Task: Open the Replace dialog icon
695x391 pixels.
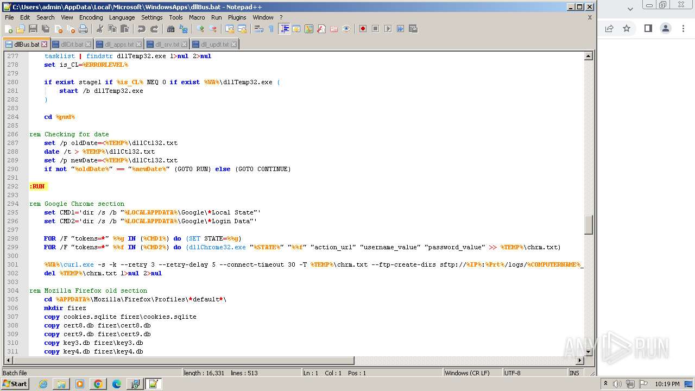Action: coord(184,29)
